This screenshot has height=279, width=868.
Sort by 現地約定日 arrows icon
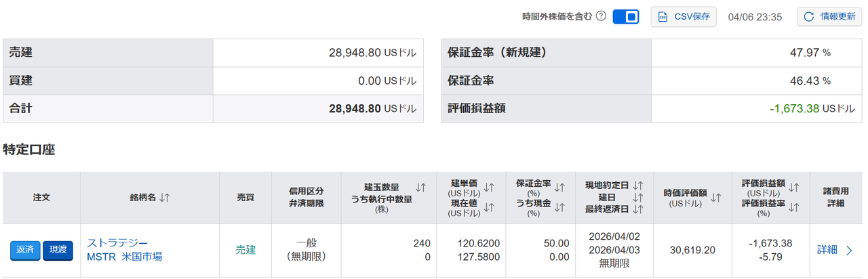tap(637, 186)
